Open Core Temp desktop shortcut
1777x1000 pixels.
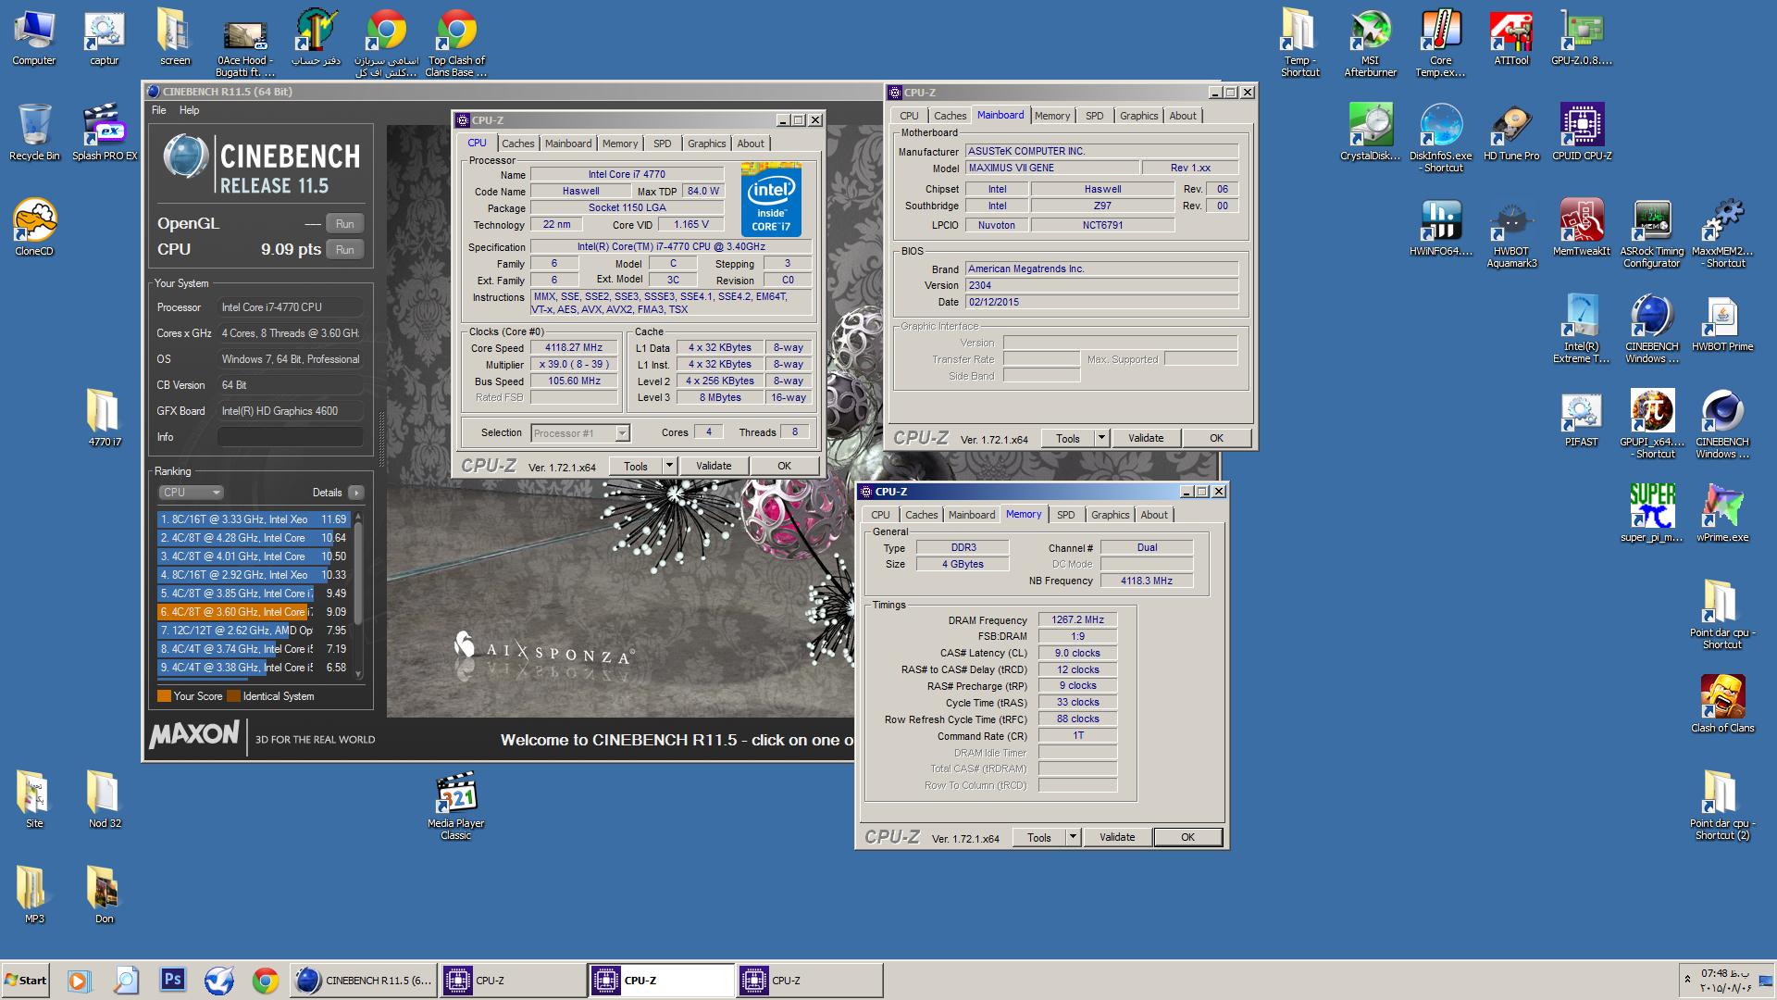[x=1440, y=42]
